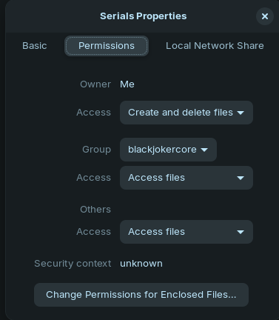
Task: Click the owner name Me
Action: click(127, 84)
